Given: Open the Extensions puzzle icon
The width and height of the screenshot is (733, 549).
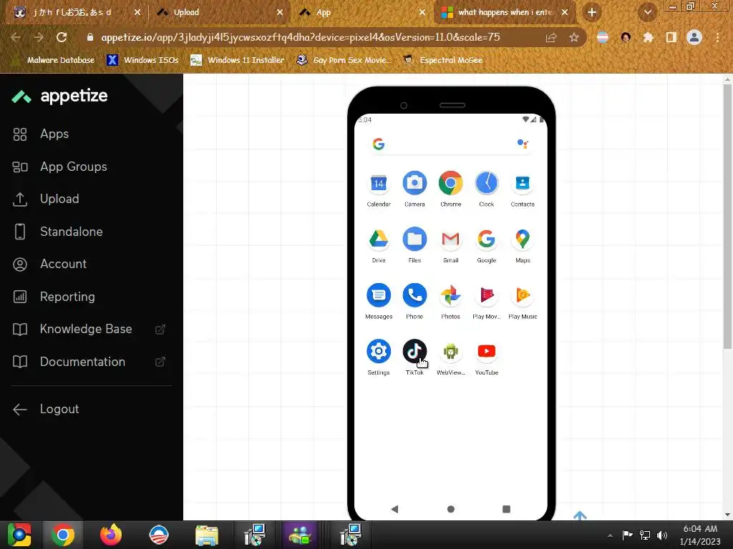Looking at the screenshot, I should (648, 37).
